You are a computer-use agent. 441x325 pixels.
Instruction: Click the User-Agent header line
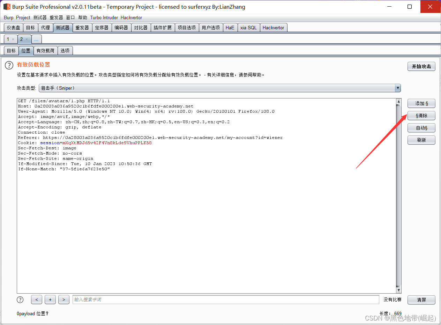(146, 111)
